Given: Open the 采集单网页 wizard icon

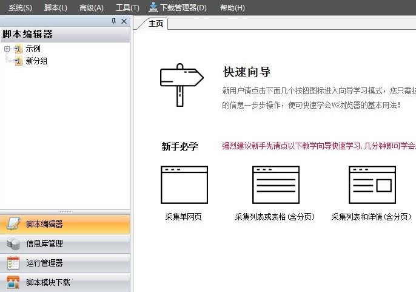Looking at the screenshot, I should click(x=184, y=185).
